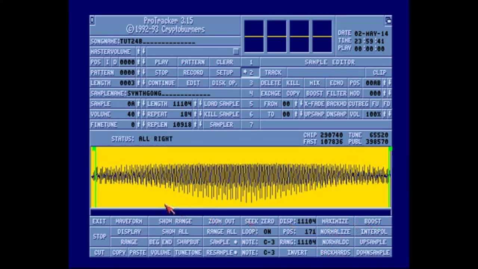Toggle the RESAMPLE * option
The image size is (478, 269).
pyautogui.click(x=222, y=253)
